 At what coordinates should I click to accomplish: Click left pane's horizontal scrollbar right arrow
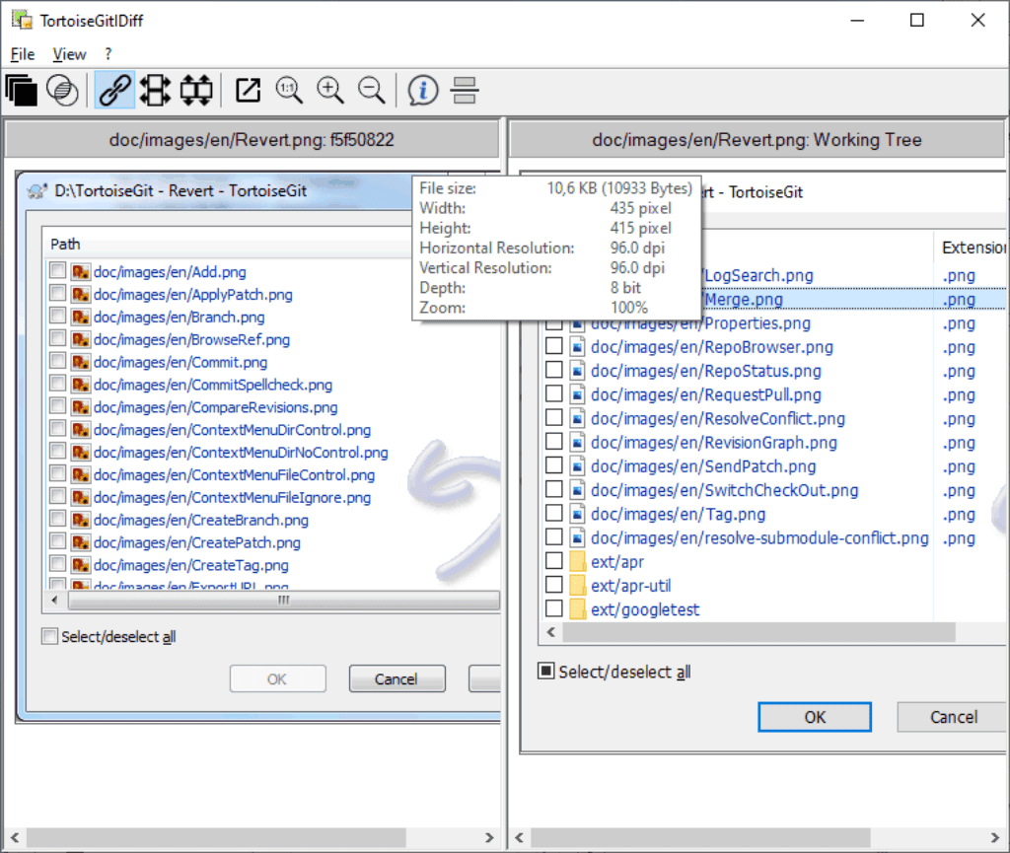pyautogui.click(x=489, y=837)
